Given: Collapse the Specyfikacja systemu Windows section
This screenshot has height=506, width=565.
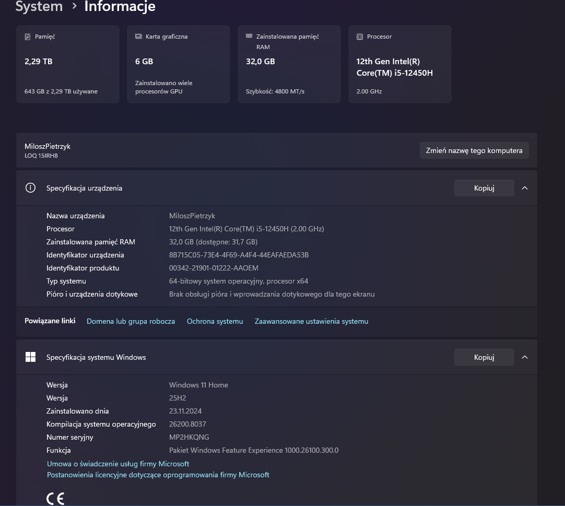Looking at the screenshot, I should coord(525,357).
